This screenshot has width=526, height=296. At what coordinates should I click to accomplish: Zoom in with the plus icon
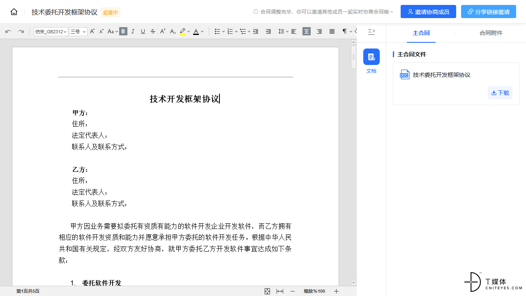[336, 291]
